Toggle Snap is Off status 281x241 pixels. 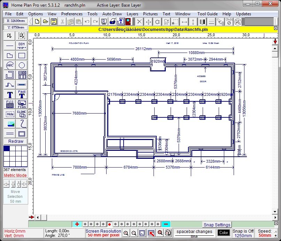243,233
